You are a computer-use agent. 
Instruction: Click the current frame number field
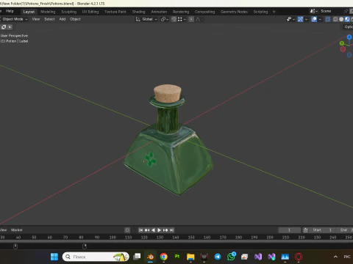click(289, 230)
